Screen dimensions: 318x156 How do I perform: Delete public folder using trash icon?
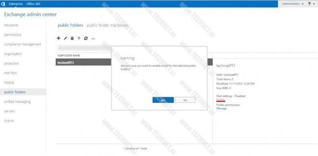(x=72, y=38)
